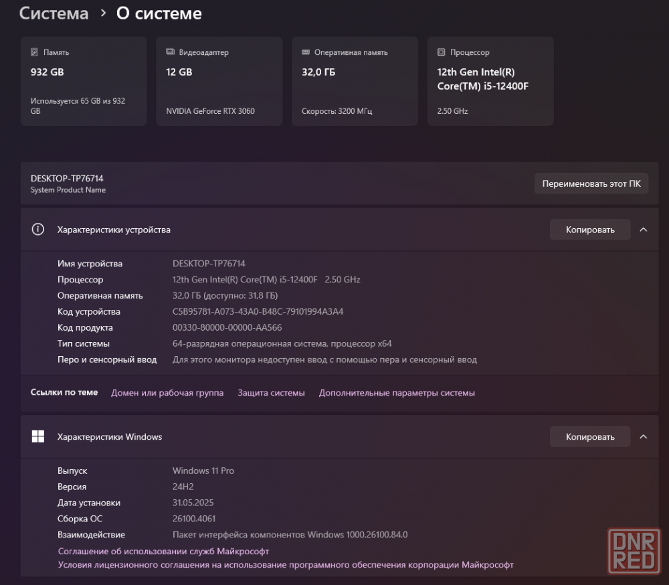Select the pen and touch input description text

click(x=324, y=359)
